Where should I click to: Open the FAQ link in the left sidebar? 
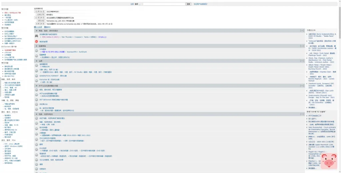[9, 76]
